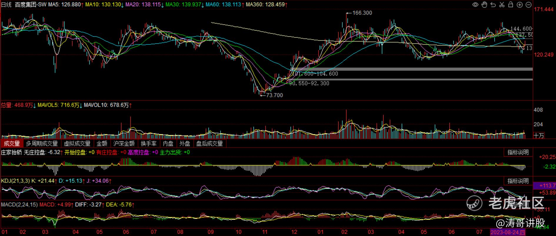Click the 日线 period label

(x=6, y=5)
